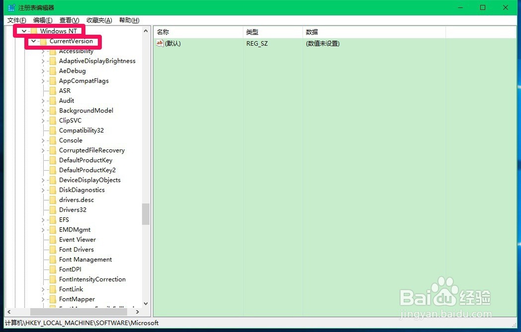Expand the FontLink key
The image size is (521, 332).
43,289
